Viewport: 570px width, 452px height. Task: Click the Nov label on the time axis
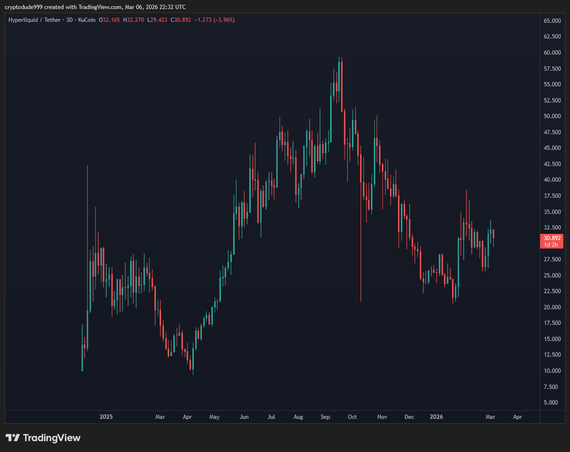point(382,417)
